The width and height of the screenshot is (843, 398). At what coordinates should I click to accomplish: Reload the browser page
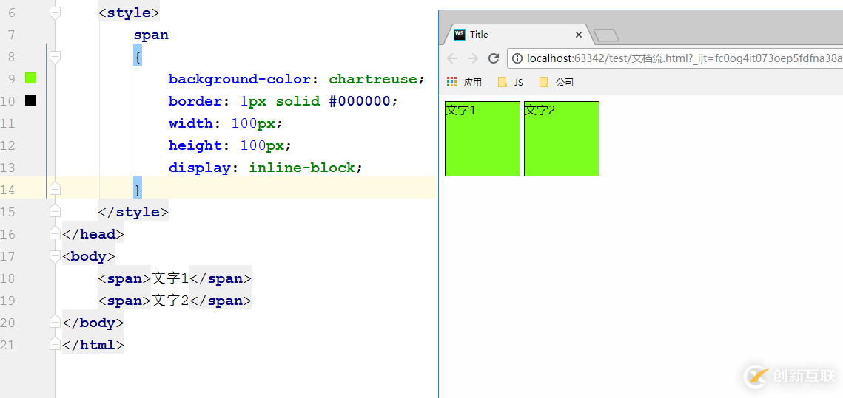pos(494,58)
